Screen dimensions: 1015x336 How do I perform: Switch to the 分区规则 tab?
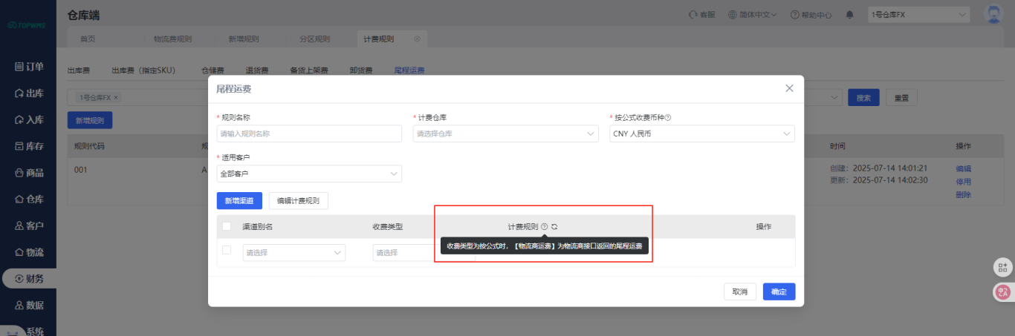(314, 39)
